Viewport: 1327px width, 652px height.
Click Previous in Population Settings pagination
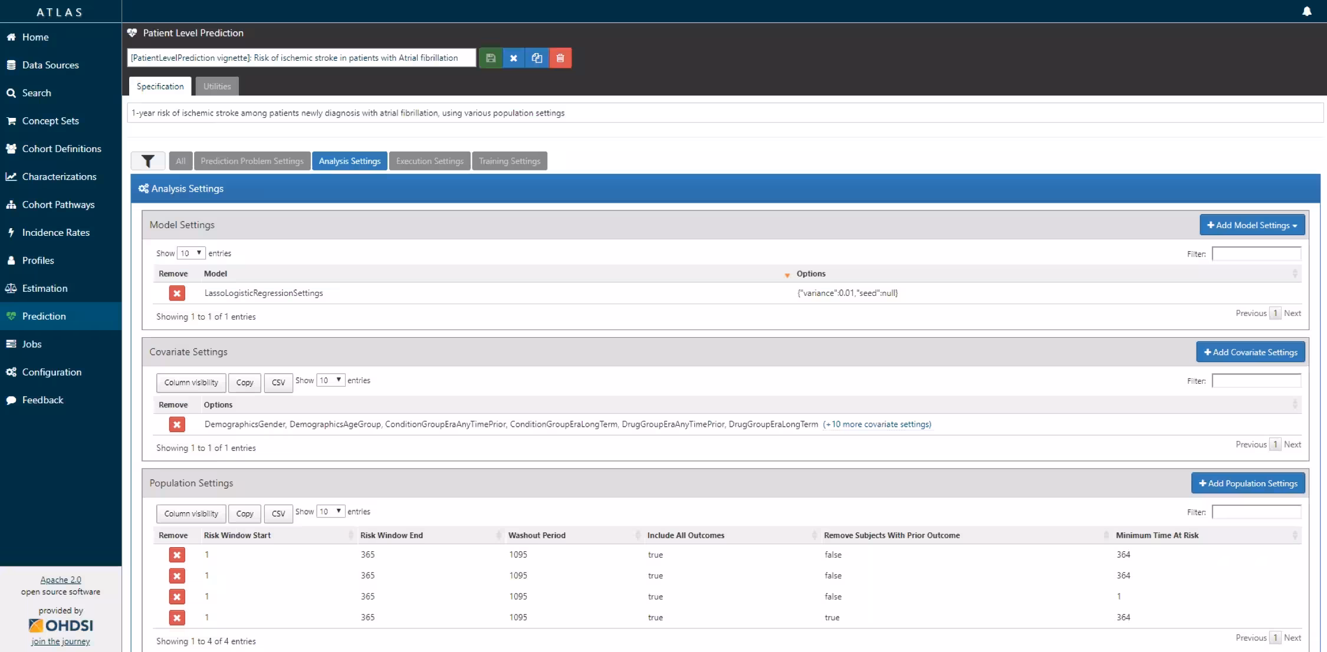pyautogui.click(x=1251, y=638)
